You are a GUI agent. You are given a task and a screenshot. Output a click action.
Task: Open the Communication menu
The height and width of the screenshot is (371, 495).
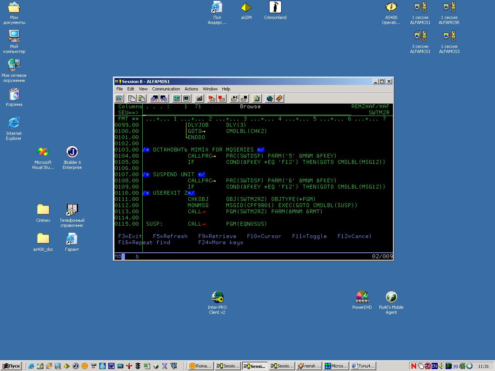coord(166,89)
